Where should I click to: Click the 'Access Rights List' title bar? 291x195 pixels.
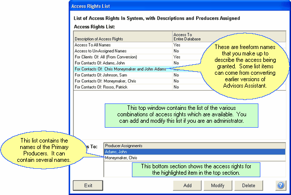coord(179,6)
